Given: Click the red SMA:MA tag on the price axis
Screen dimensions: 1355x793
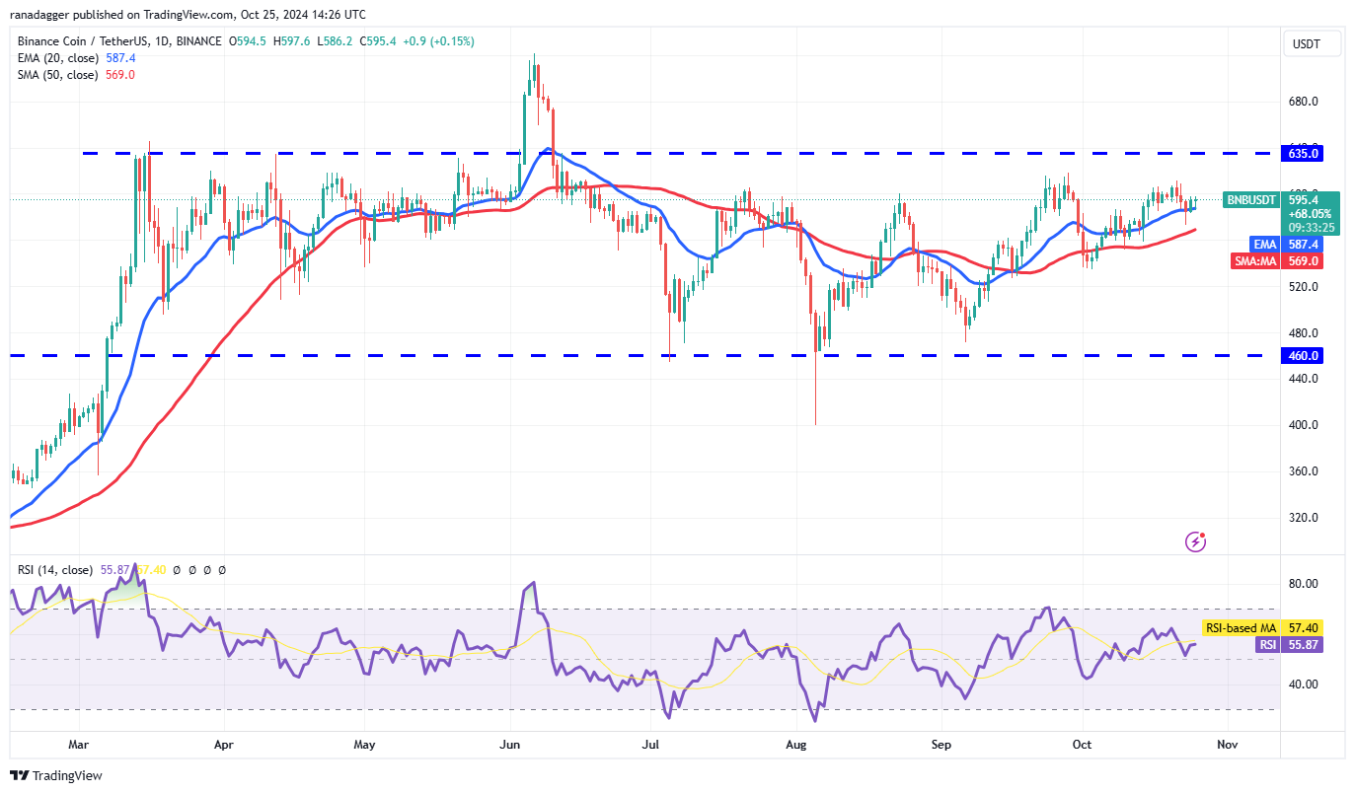Looking at the screenshot, I should click(1255, 260).
